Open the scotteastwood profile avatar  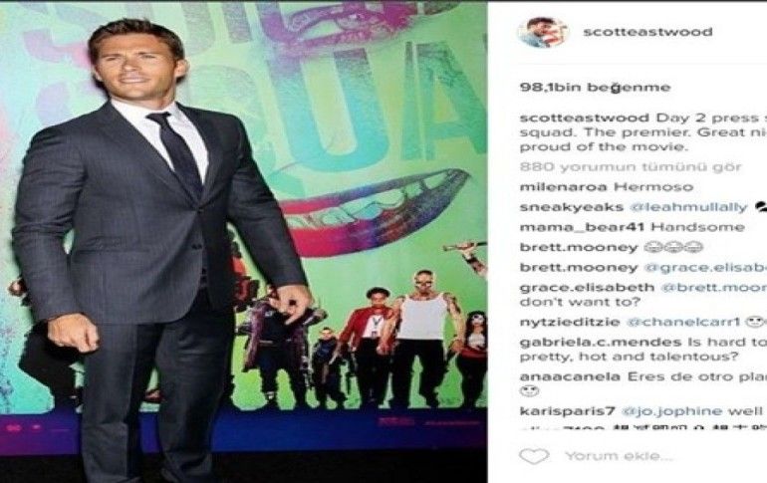click(543, 32)
